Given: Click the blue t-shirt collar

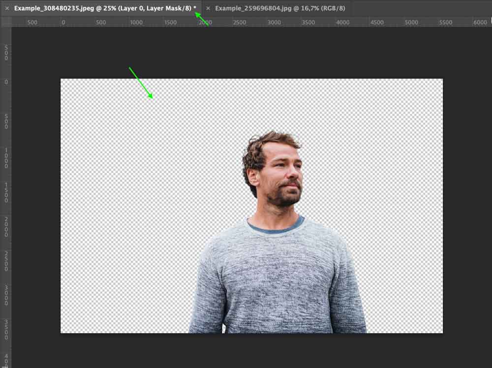Looking at the screenshot, I should point(276,228).
